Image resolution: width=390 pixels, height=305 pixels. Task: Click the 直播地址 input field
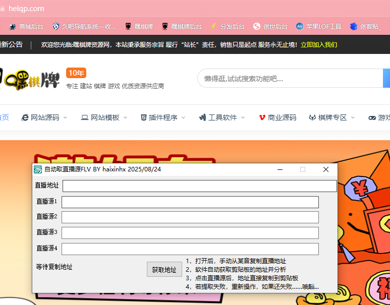199,186
